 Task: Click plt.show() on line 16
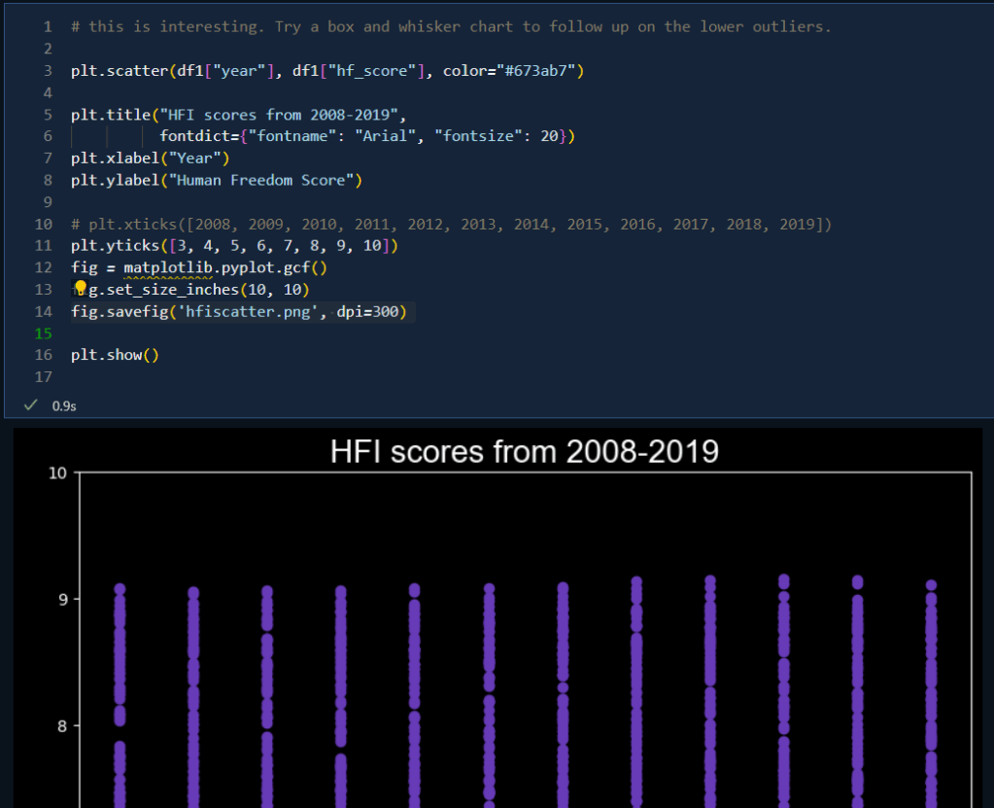click(x=115, y=355)
